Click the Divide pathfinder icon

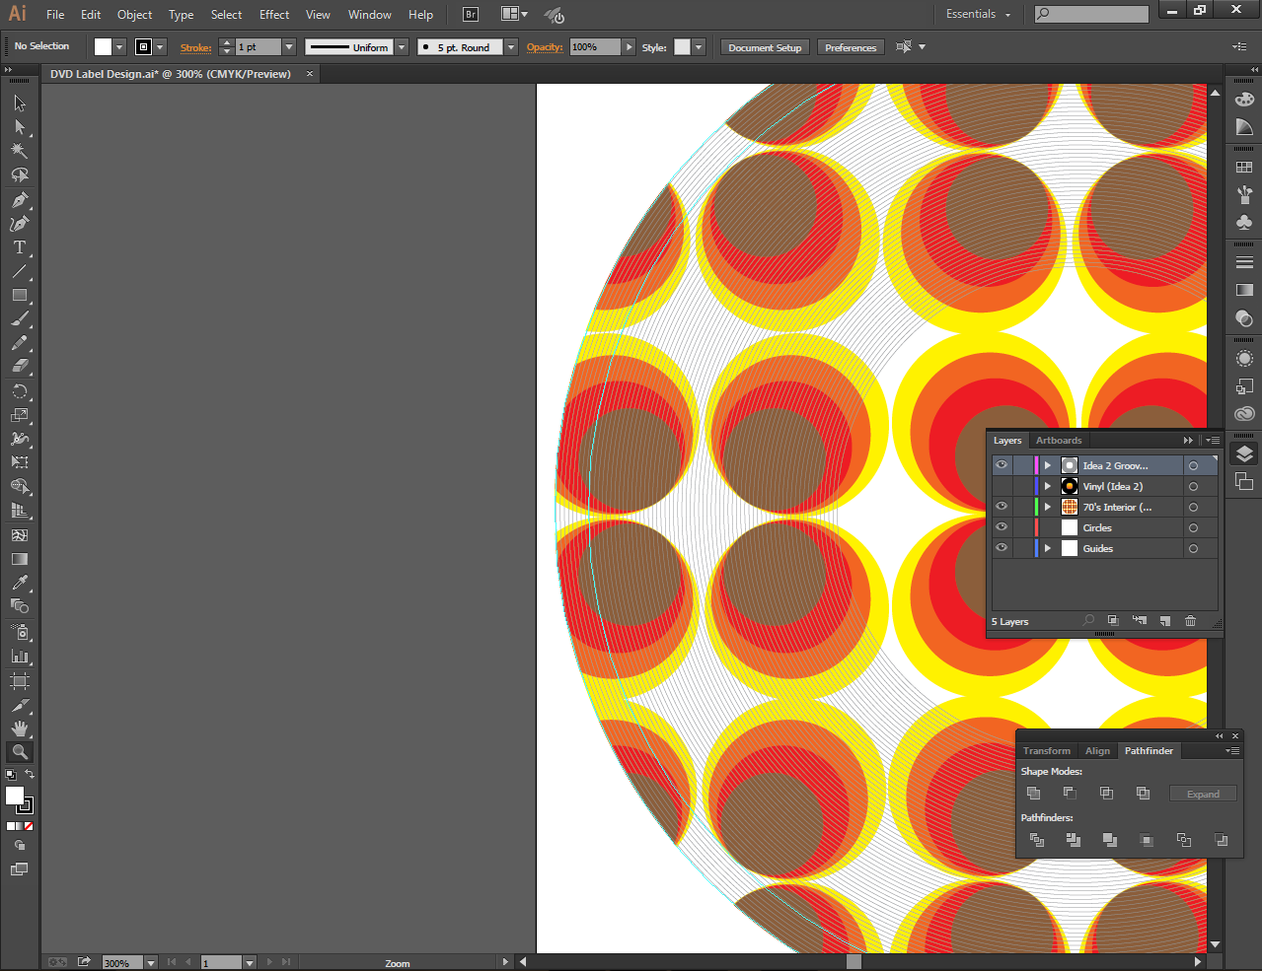(x=1036, y=840)
